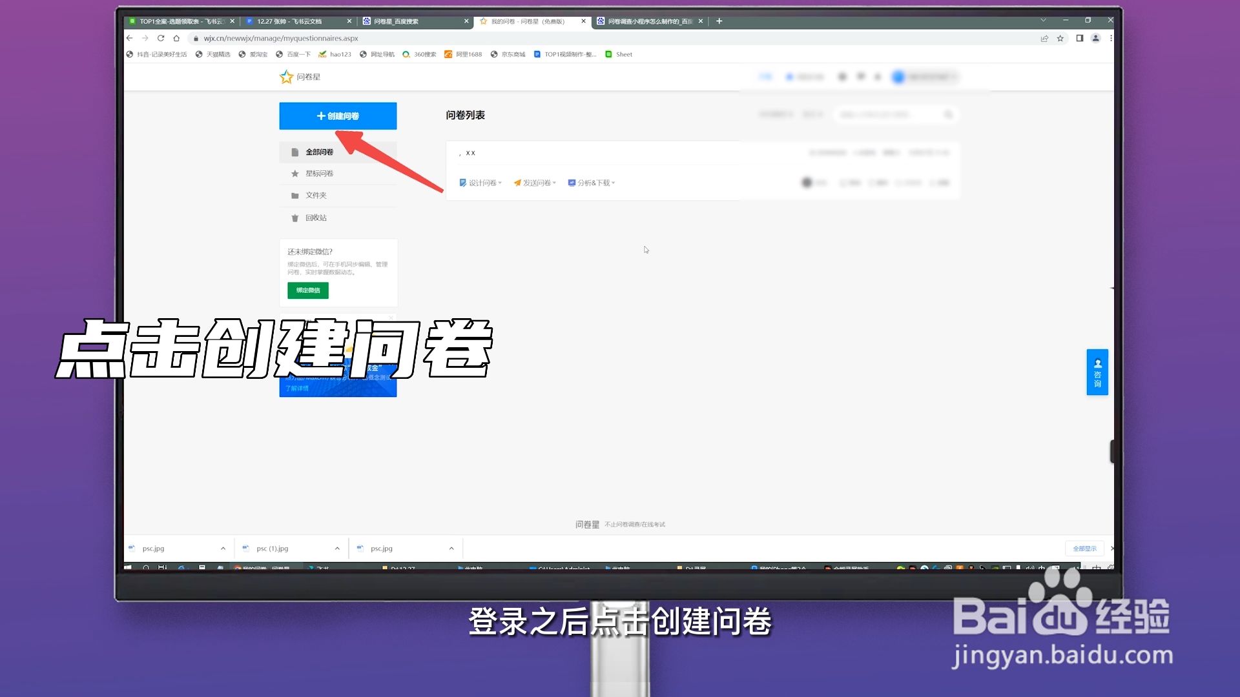Open the 咨询 side widget
1240x697 pixels.
(x=1097, y=372)
